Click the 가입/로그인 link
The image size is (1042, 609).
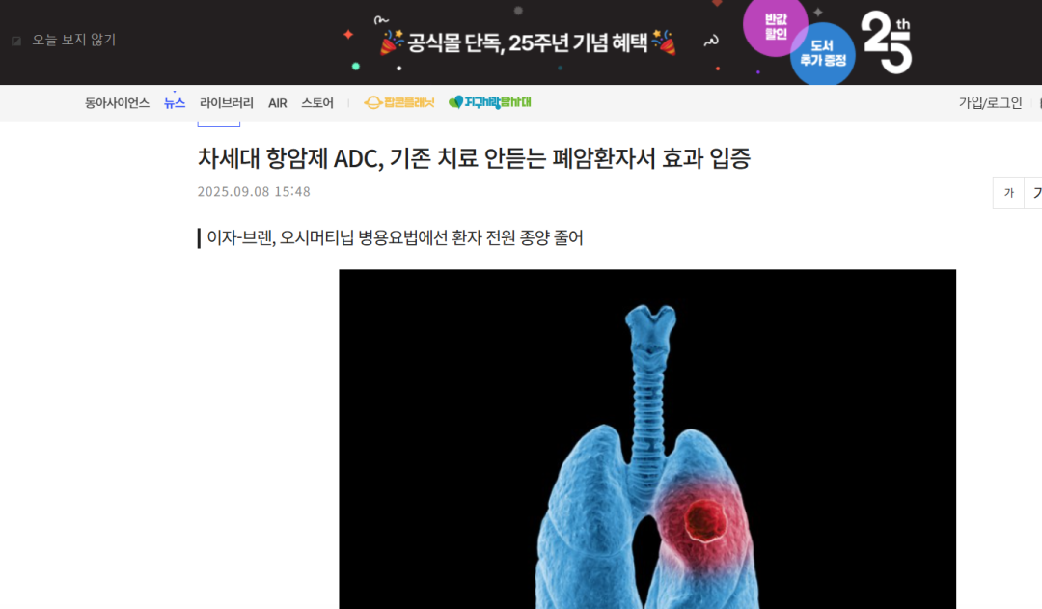click(990, 103)
